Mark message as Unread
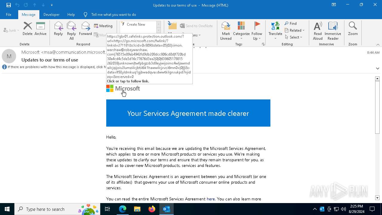This screenshot has width=382, height=215. [226, 30]
